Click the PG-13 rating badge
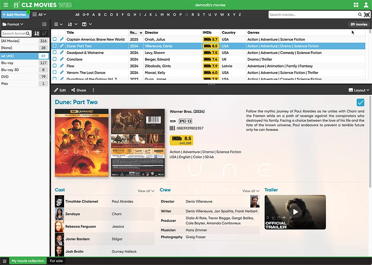The image size is (372, 265). [185, 121]
